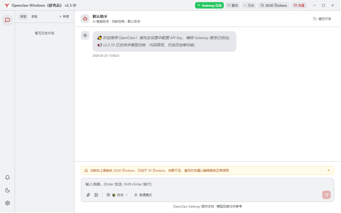Click the 'AI 智能助手 · 当前性格' subtitle
The height and width of the screenshot is (213, 341).
click(x=116, y=21)
